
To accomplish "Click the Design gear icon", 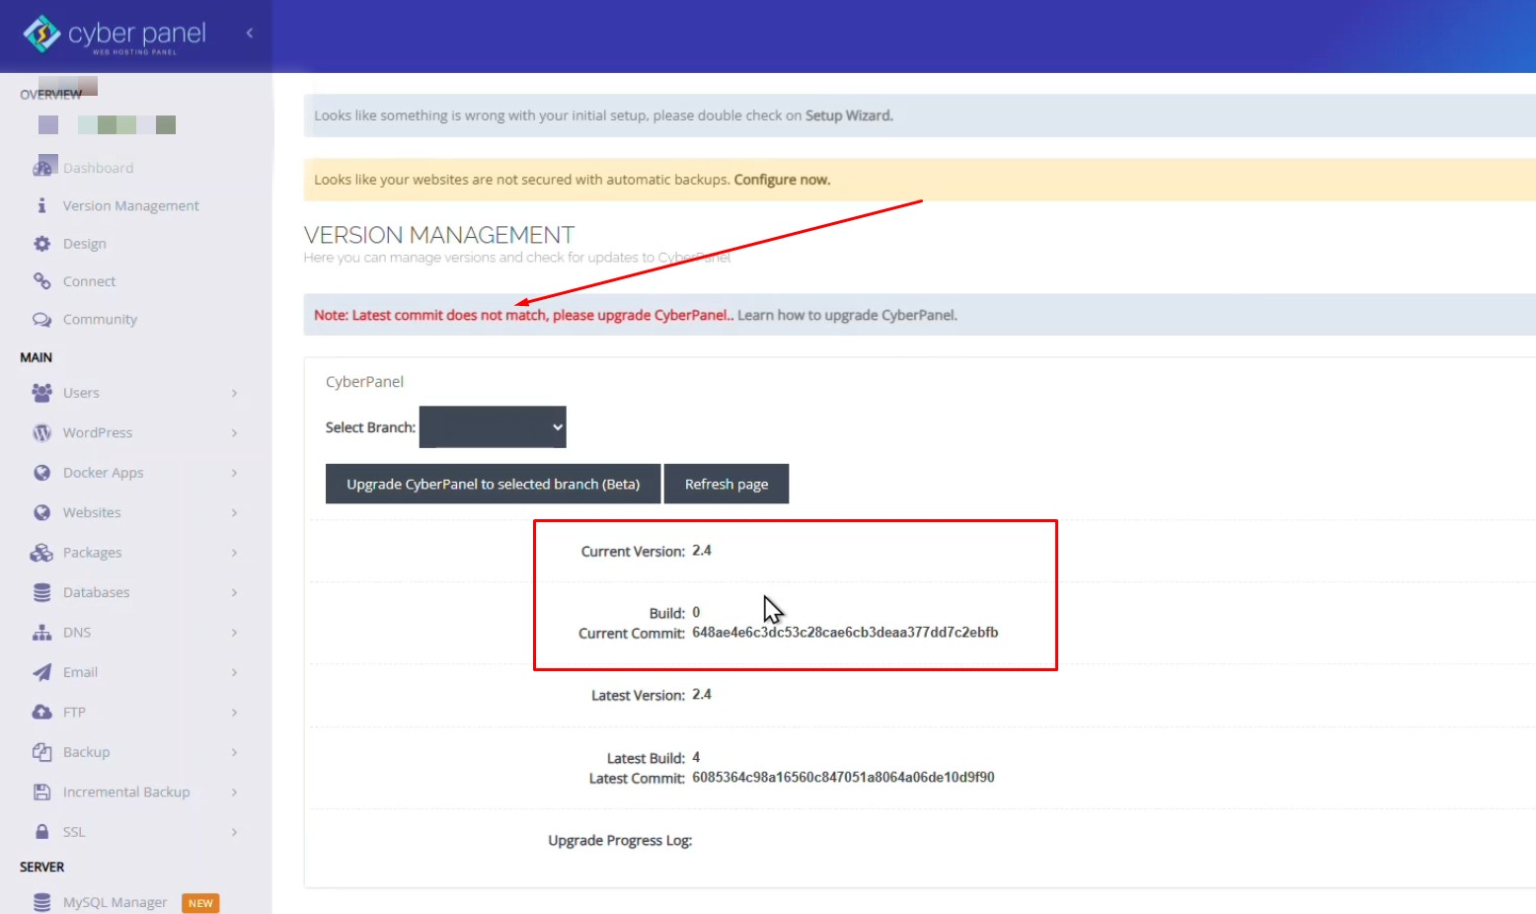I will coord(41,244).
